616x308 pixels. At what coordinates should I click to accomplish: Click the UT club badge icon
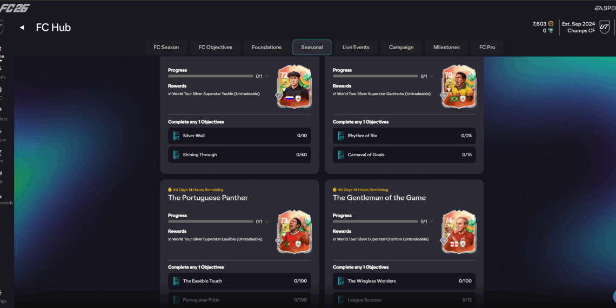(604, 27)
